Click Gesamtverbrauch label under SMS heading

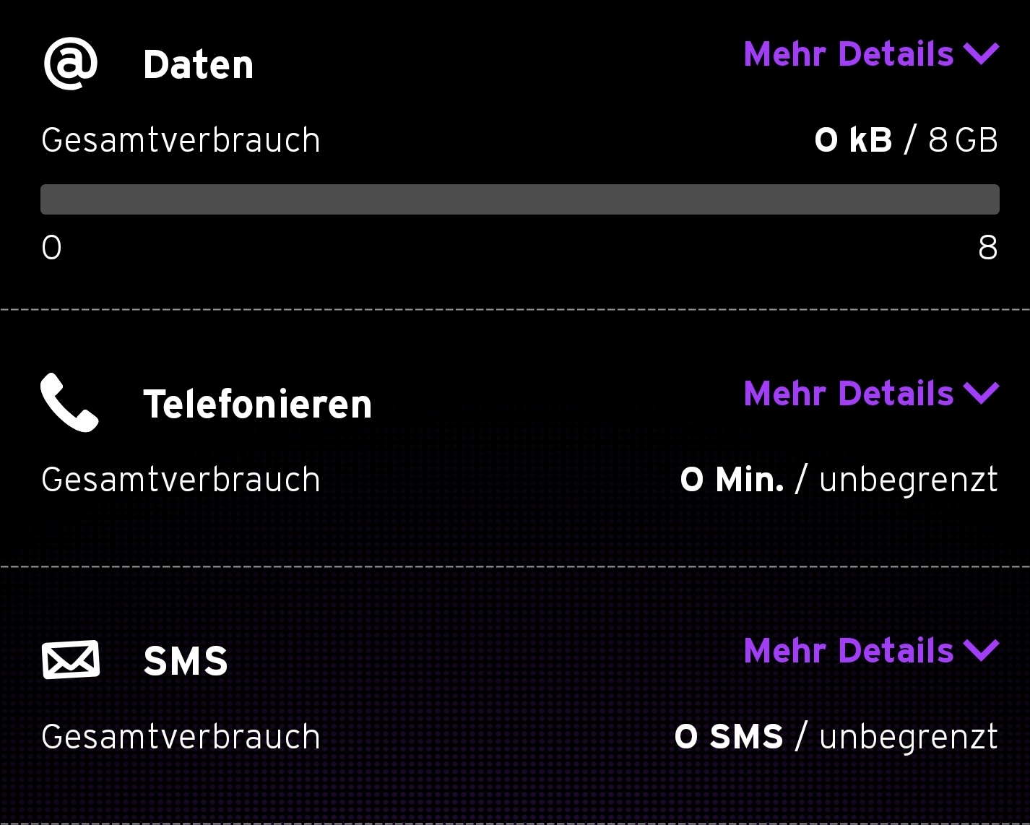[181, 737]
